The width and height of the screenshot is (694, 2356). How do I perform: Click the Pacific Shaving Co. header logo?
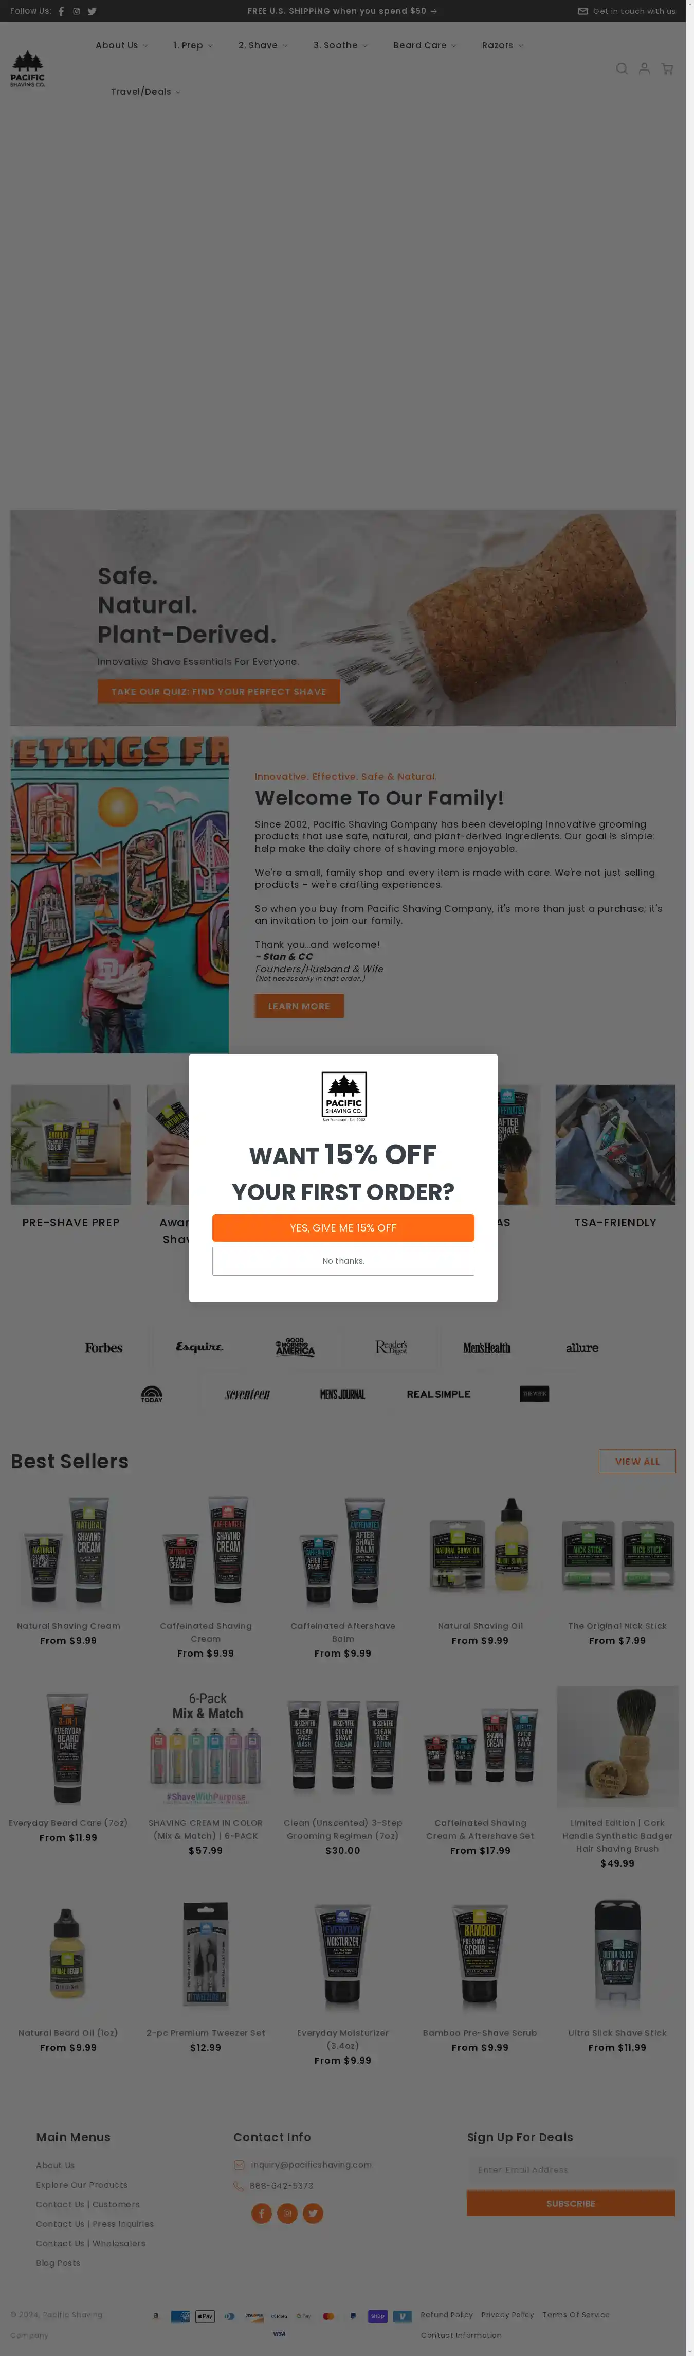27,68
